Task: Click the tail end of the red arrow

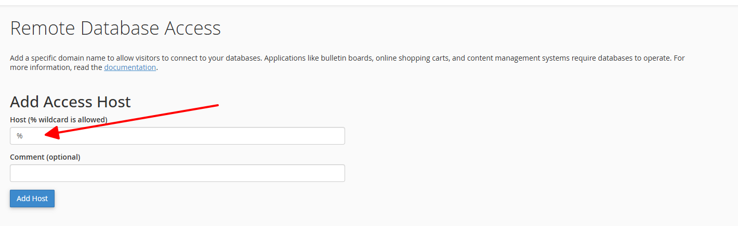Action: tap(217, 106)
